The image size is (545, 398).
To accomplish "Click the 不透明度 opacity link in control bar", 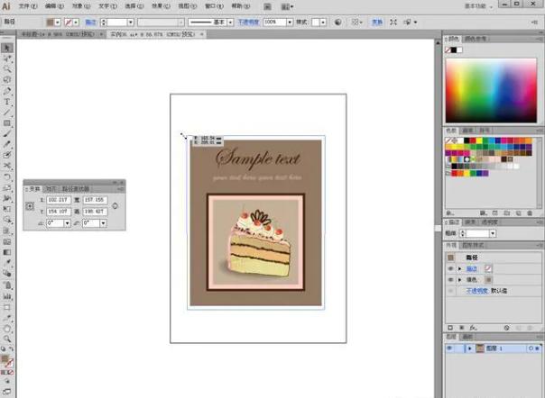I will pos(248,22).
